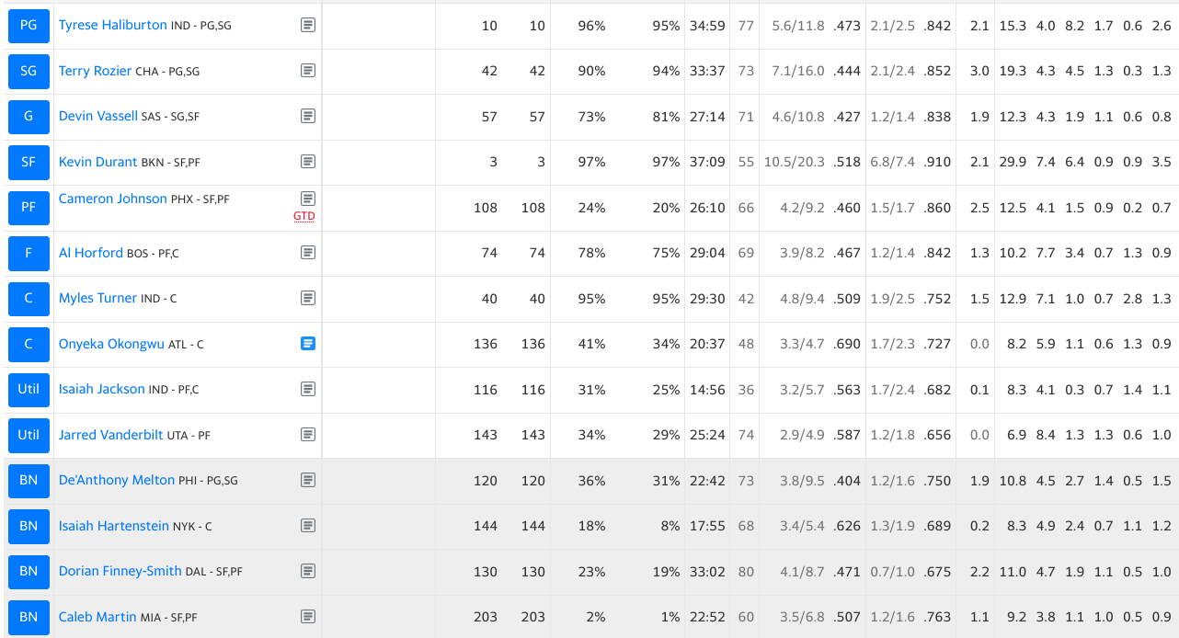Click the Util button next to Isaiah Jackson
This screenshot has width=1179, height=638.
click(x=29, y=389)
